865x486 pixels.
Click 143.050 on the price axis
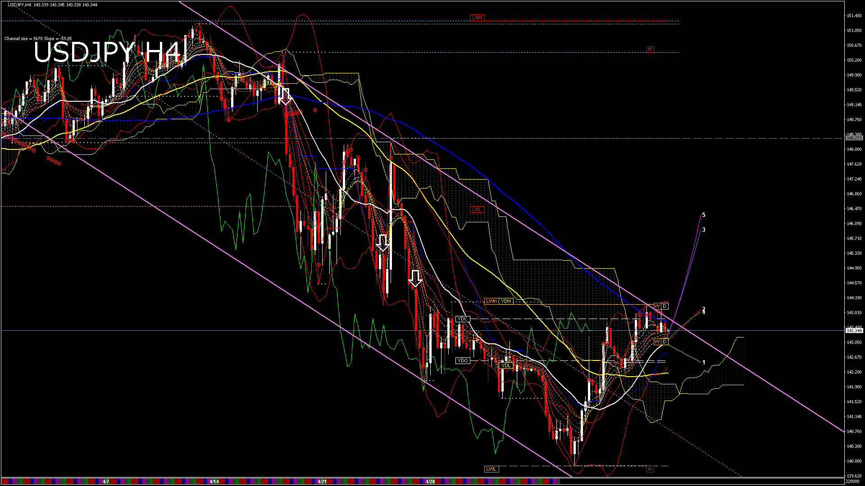(x=854, y=342)
